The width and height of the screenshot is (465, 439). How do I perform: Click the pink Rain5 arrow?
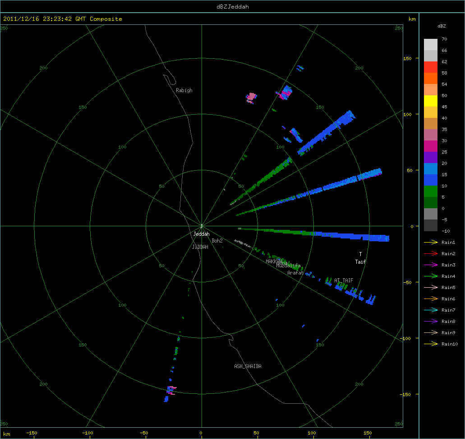tap(431, 288)
